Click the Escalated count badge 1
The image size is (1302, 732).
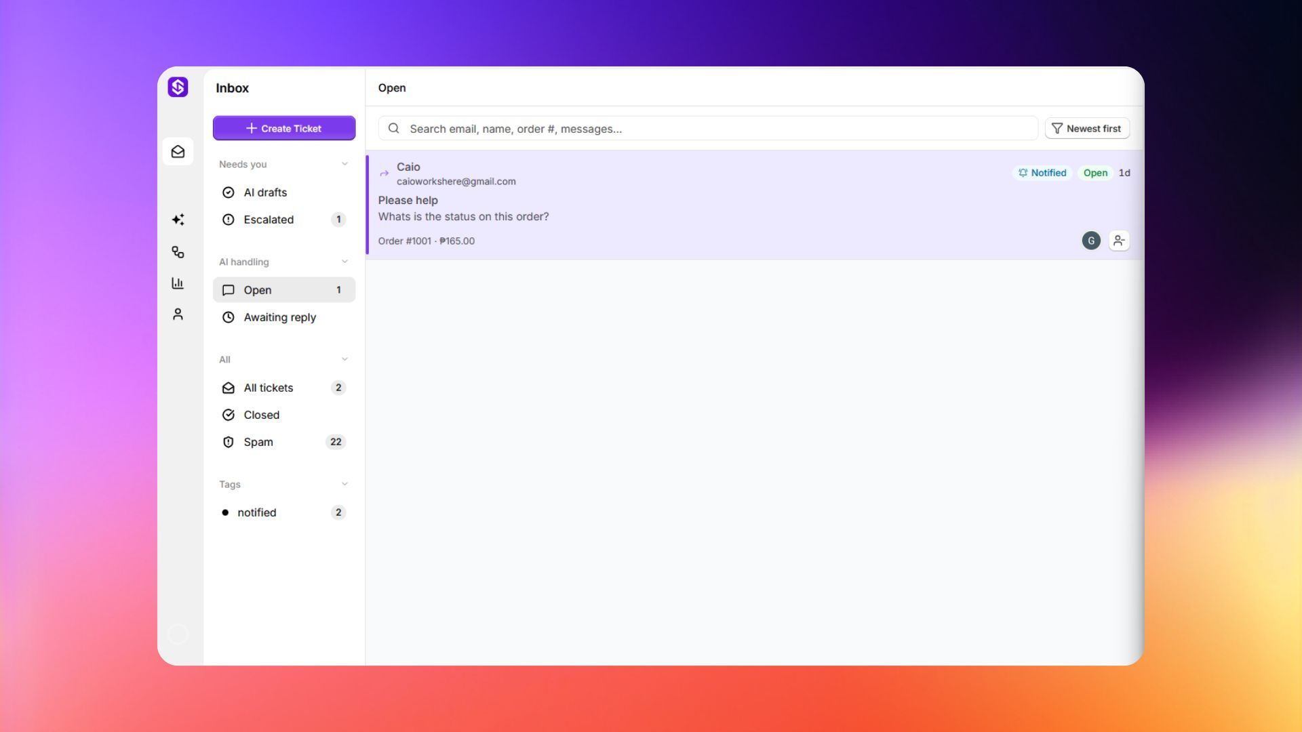click(338, 220)
